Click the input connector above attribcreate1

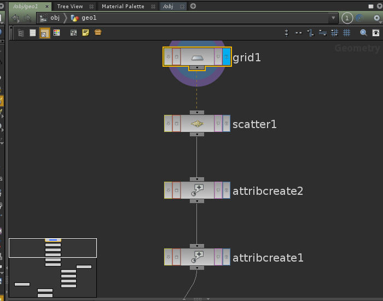[197, 246]
